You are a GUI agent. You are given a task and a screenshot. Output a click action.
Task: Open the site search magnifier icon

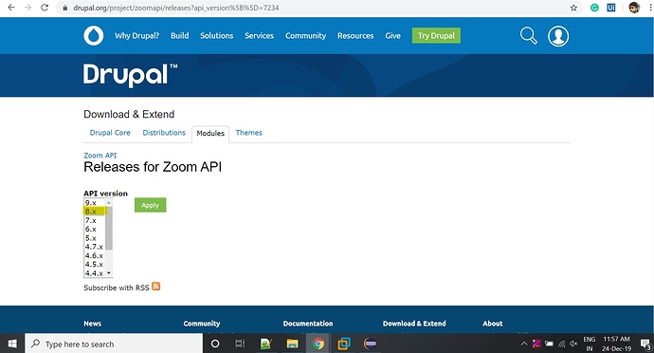point(528,35)
